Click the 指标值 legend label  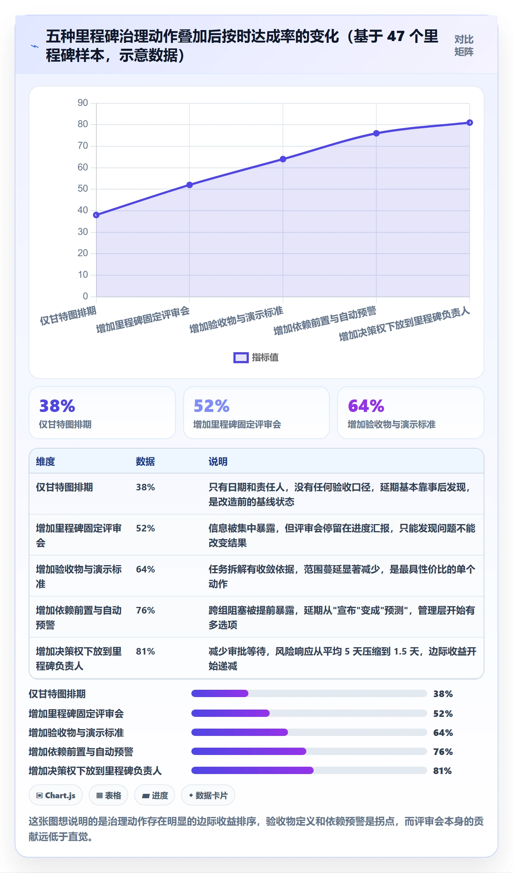point(265,358)
